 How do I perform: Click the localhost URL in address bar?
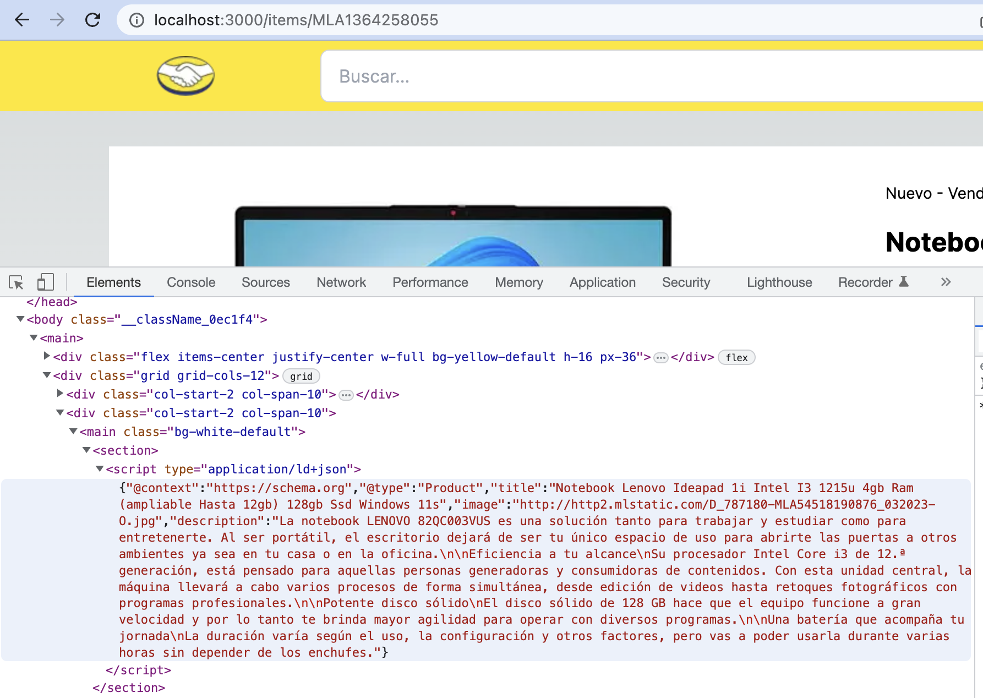(x=296, y=20)
